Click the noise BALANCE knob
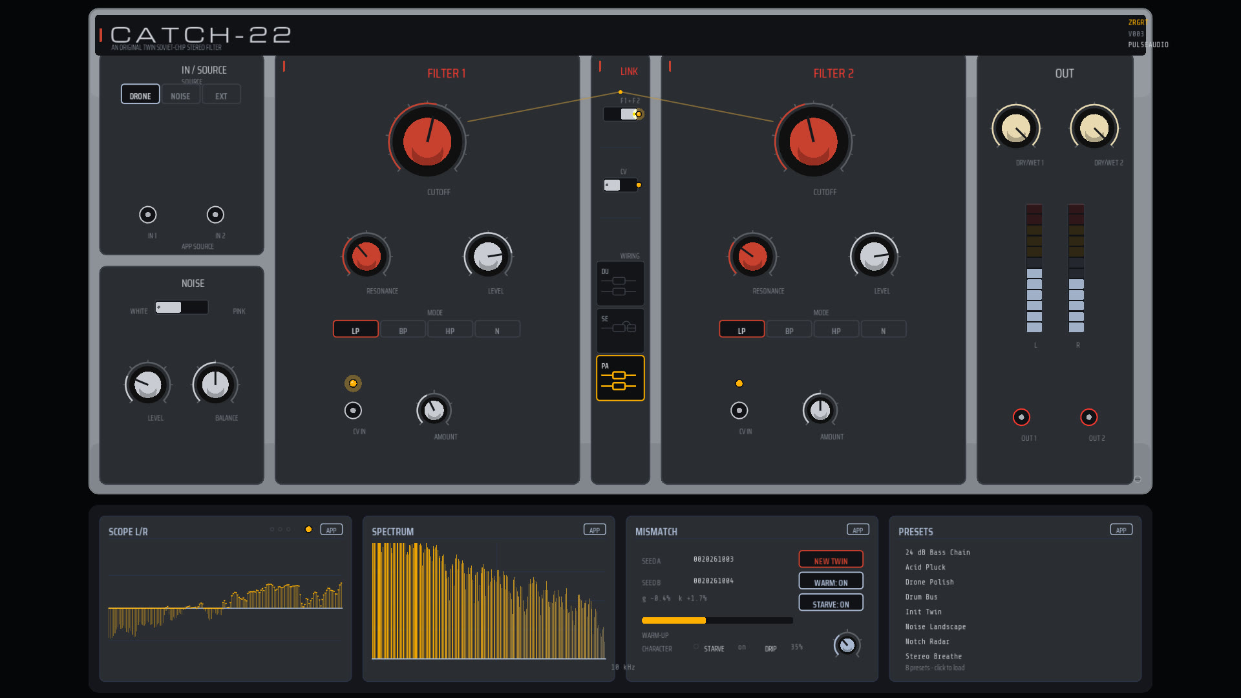Screen dimensions: 1241x698 215,385
